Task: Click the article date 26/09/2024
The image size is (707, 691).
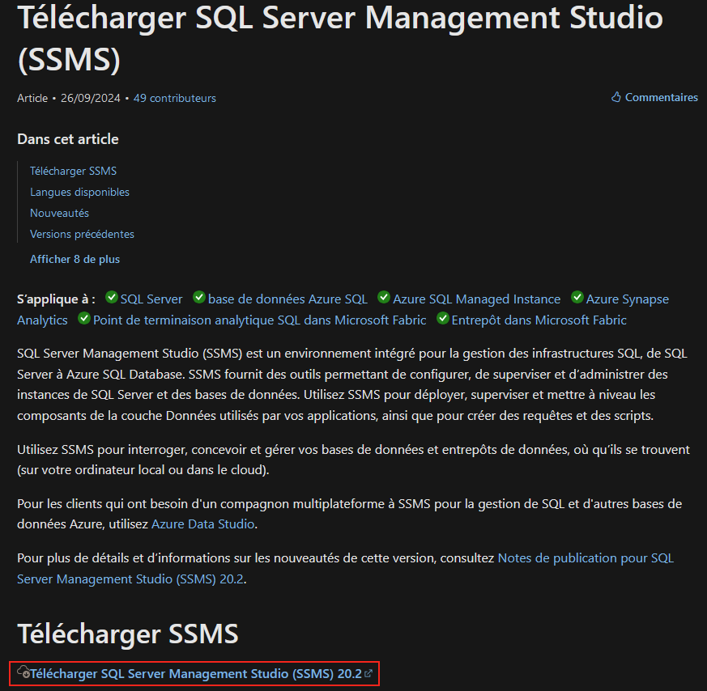Action: tap(91, 98)
